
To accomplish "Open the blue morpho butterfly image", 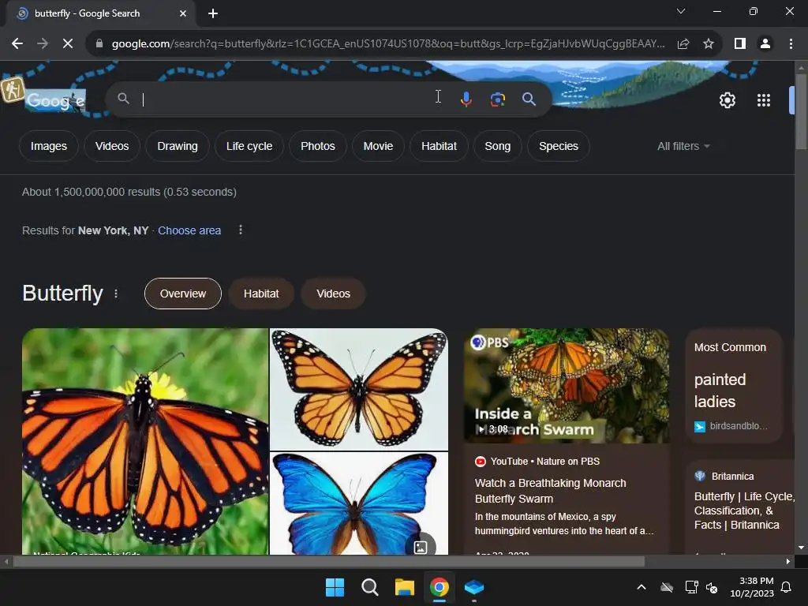I will pos(359,503).
